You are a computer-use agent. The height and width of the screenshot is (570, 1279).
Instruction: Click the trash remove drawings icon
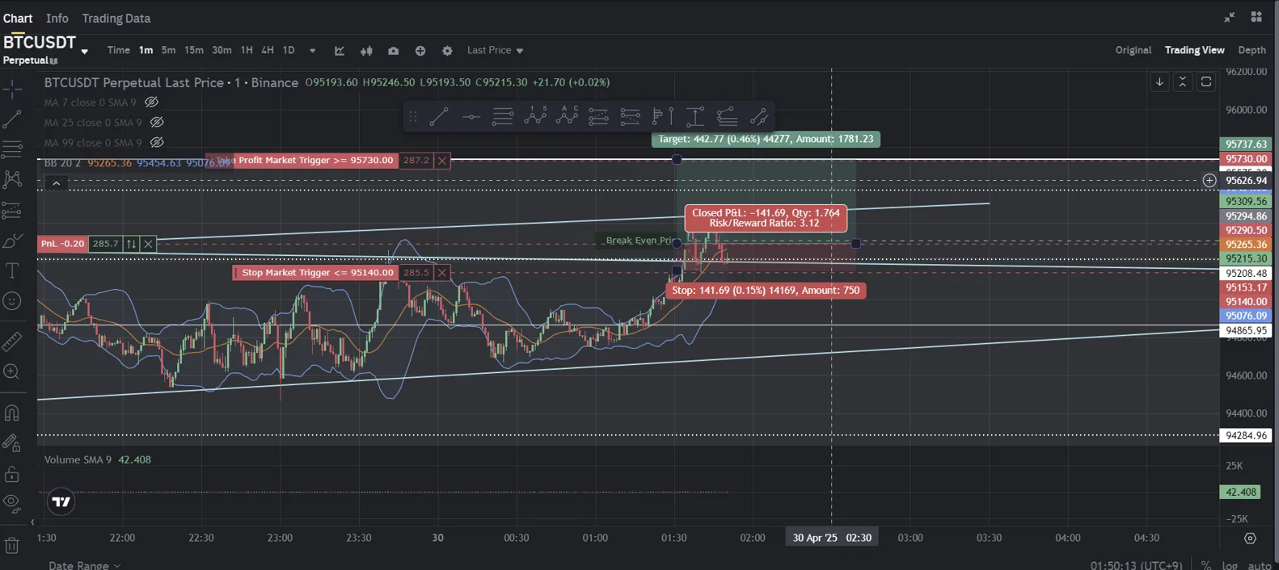pos(12,546)
